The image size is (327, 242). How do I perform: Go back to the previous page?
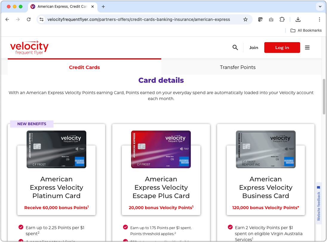point(7,19)
